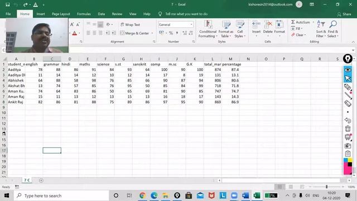
Task: Select the arrow cursor tool in annotation bar
Action: [x=348, y=78]
